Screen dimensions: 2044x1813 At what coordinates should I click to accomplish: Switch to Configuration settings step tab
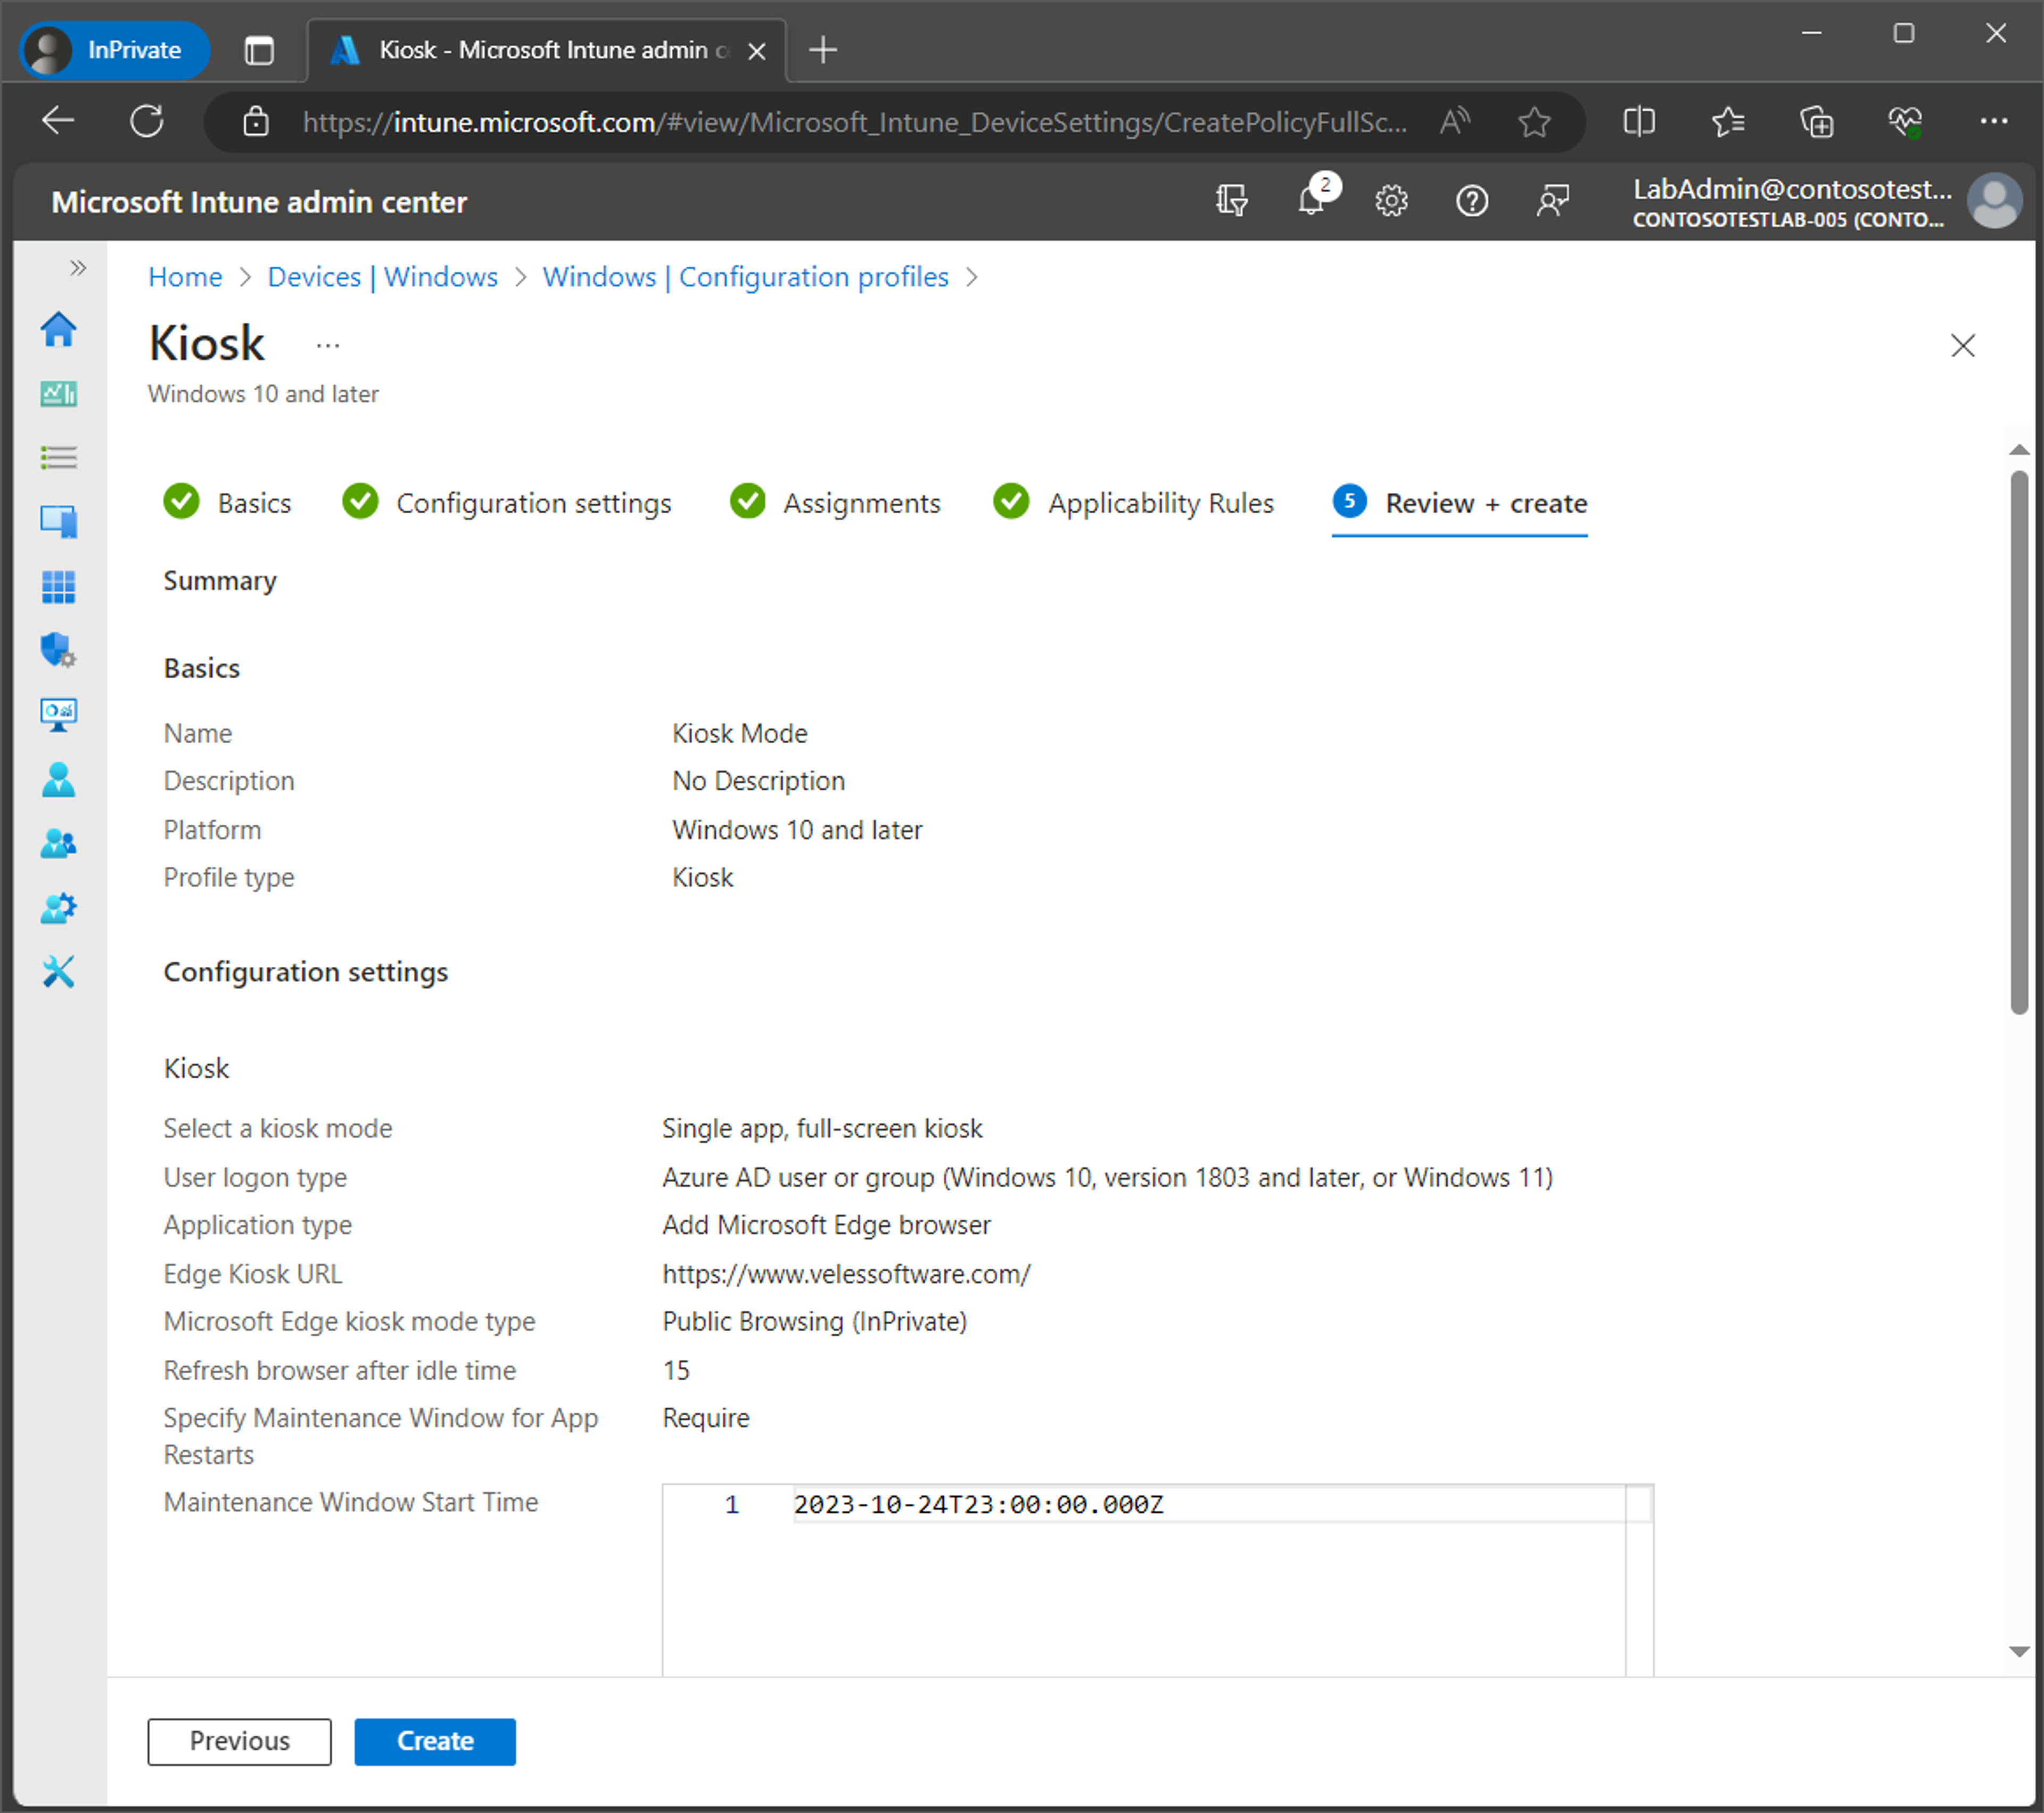tap(506, 502)
